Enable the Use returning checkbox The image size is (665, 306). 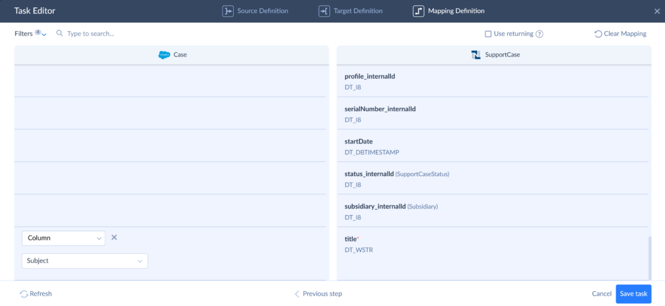pyautogui.click(x=488, y=34)
